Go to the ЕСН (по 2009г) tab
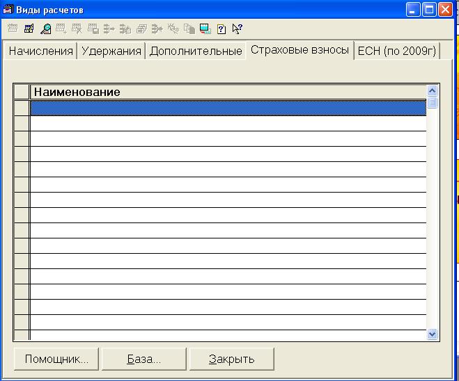This screenshot has width=459, height=381. click(397, 51)
